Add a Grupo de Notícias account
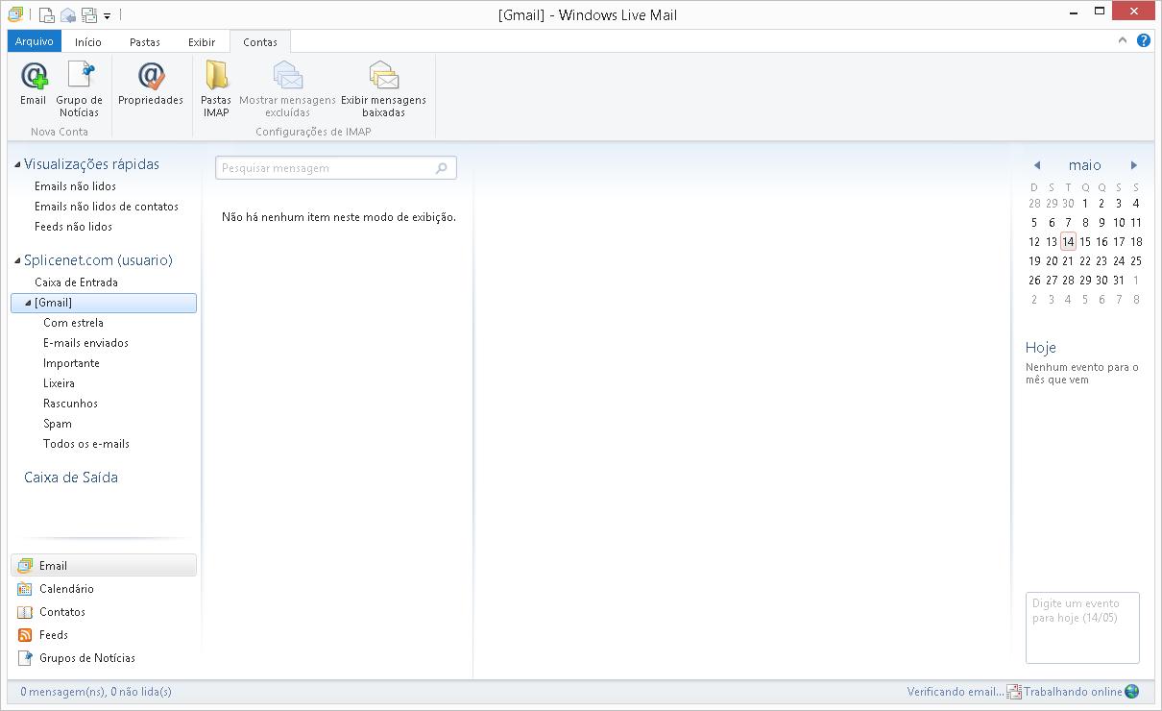The width and height of the screenshot is (1162, 711). tap(80, 89)
